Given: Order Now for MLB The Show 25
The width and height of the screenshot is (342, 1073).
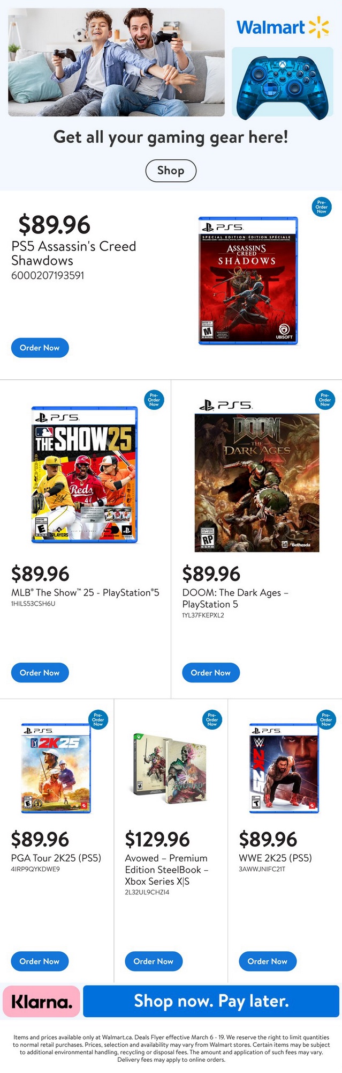Looking at the screenshot, I should pos(40,673).
